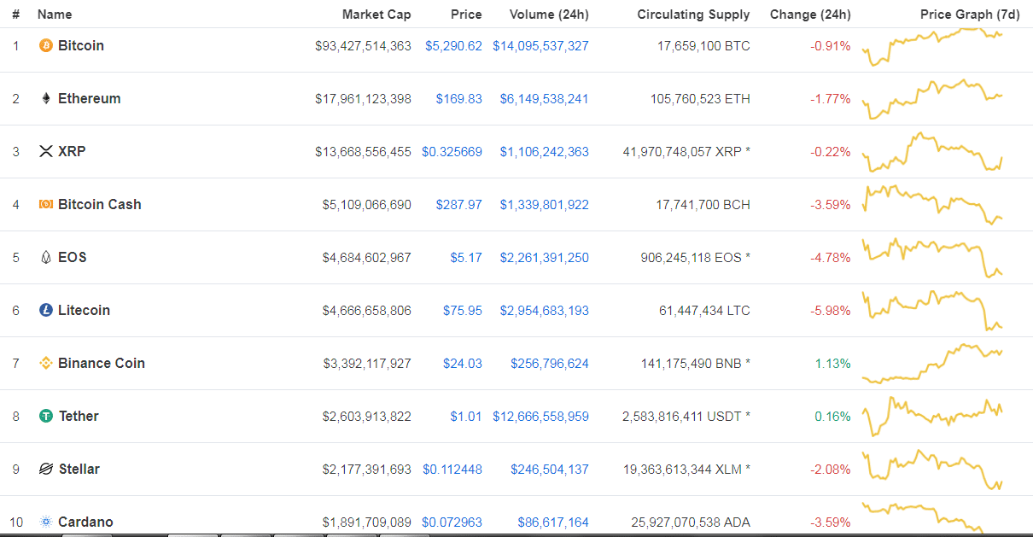Open EOS 7-day price graph

point(933,258)
